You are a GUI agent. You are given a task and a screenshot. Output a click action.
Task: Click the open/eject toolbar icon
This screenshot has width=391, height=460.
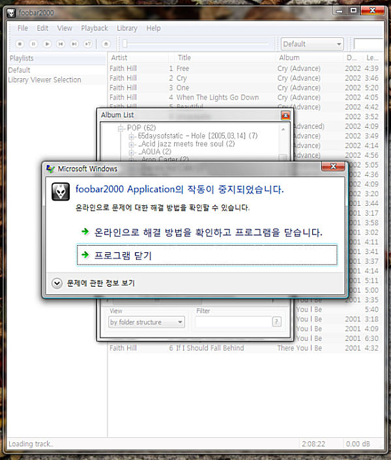(106, 44)
